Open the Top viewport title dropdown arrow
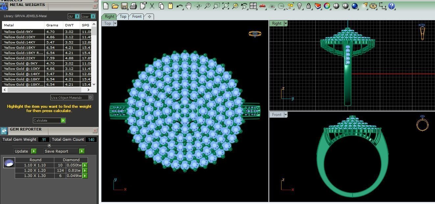Image resolution: width=435 pixels, height=204 pixels. point(115,23)
